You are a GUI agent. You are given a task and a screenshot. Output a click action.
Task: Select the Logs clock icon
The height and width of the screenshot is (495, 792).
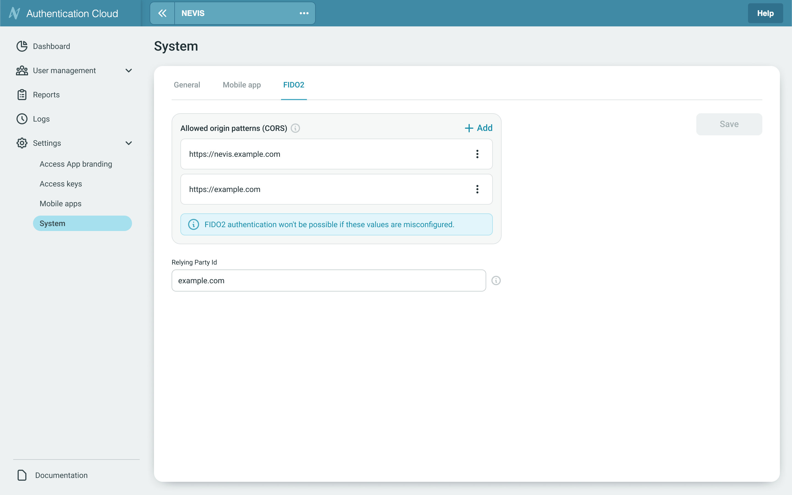(22, 119)
